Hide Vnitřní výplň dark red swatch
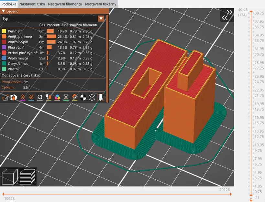Image resolution: width=265 pixels, height=202 pixels. coord(4,42)
